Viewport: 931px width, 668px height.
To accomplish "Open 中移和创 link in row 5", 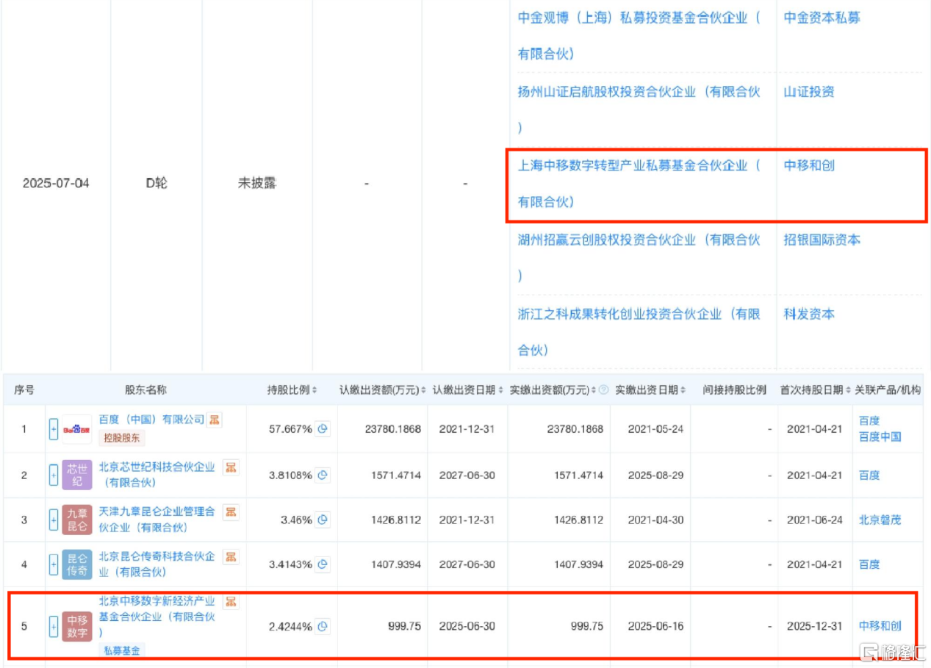I will (880, 627).
